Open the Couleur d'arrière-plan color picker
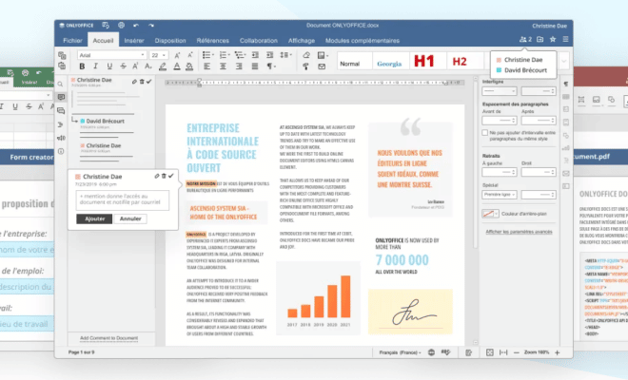The width and height of the screenshot is (628, 380). pos(490,214)
